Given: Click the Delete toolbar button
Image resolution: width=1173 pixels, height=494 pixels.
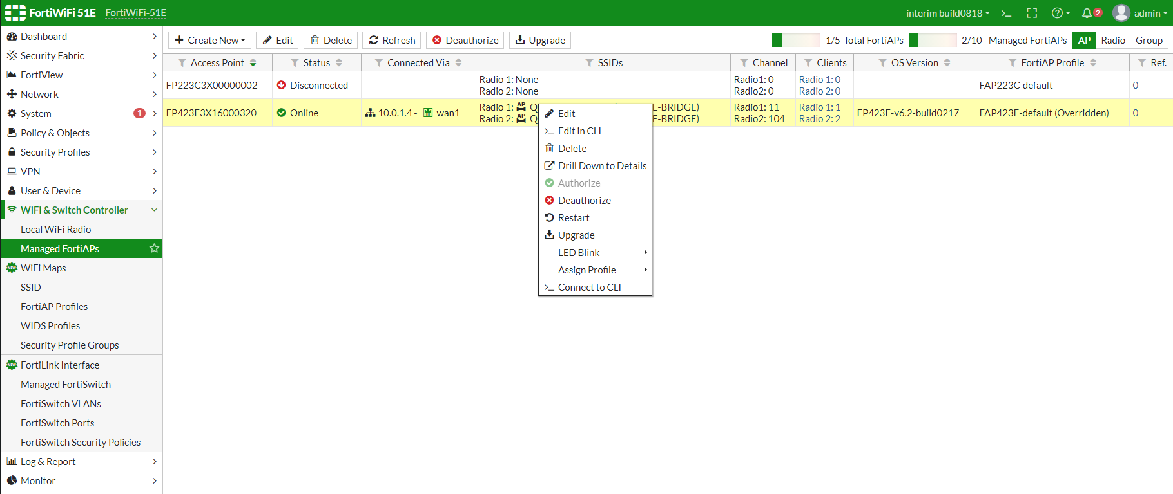Looking at the screenshot, I should click(x=331, y=40).
